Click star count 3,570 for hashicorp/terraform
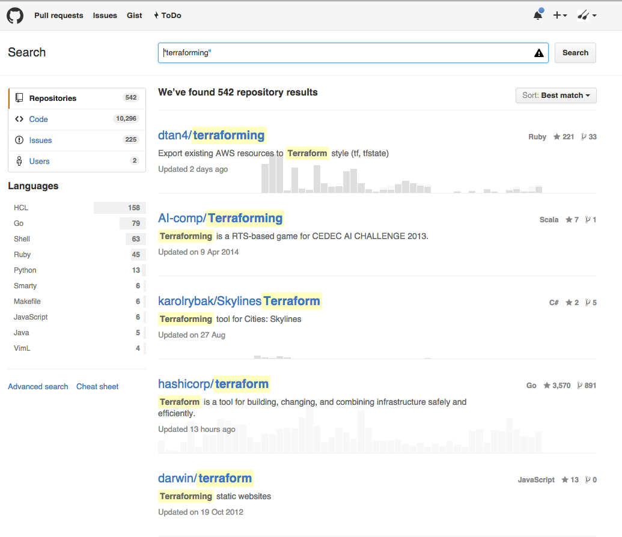This screenshot has height=537, width=622. (x=557, y=386)
